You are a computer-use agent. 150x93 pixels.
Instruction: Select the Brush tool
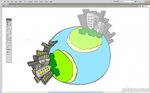(10, 33)
